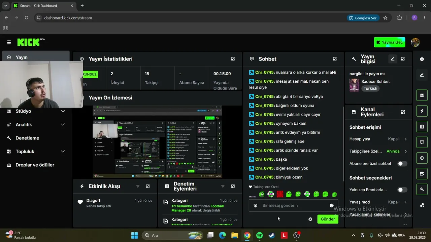Toggle the Yalnızca Emotlarla switch
This screenshot has height=242, width=431.
(x=402, y=190)
